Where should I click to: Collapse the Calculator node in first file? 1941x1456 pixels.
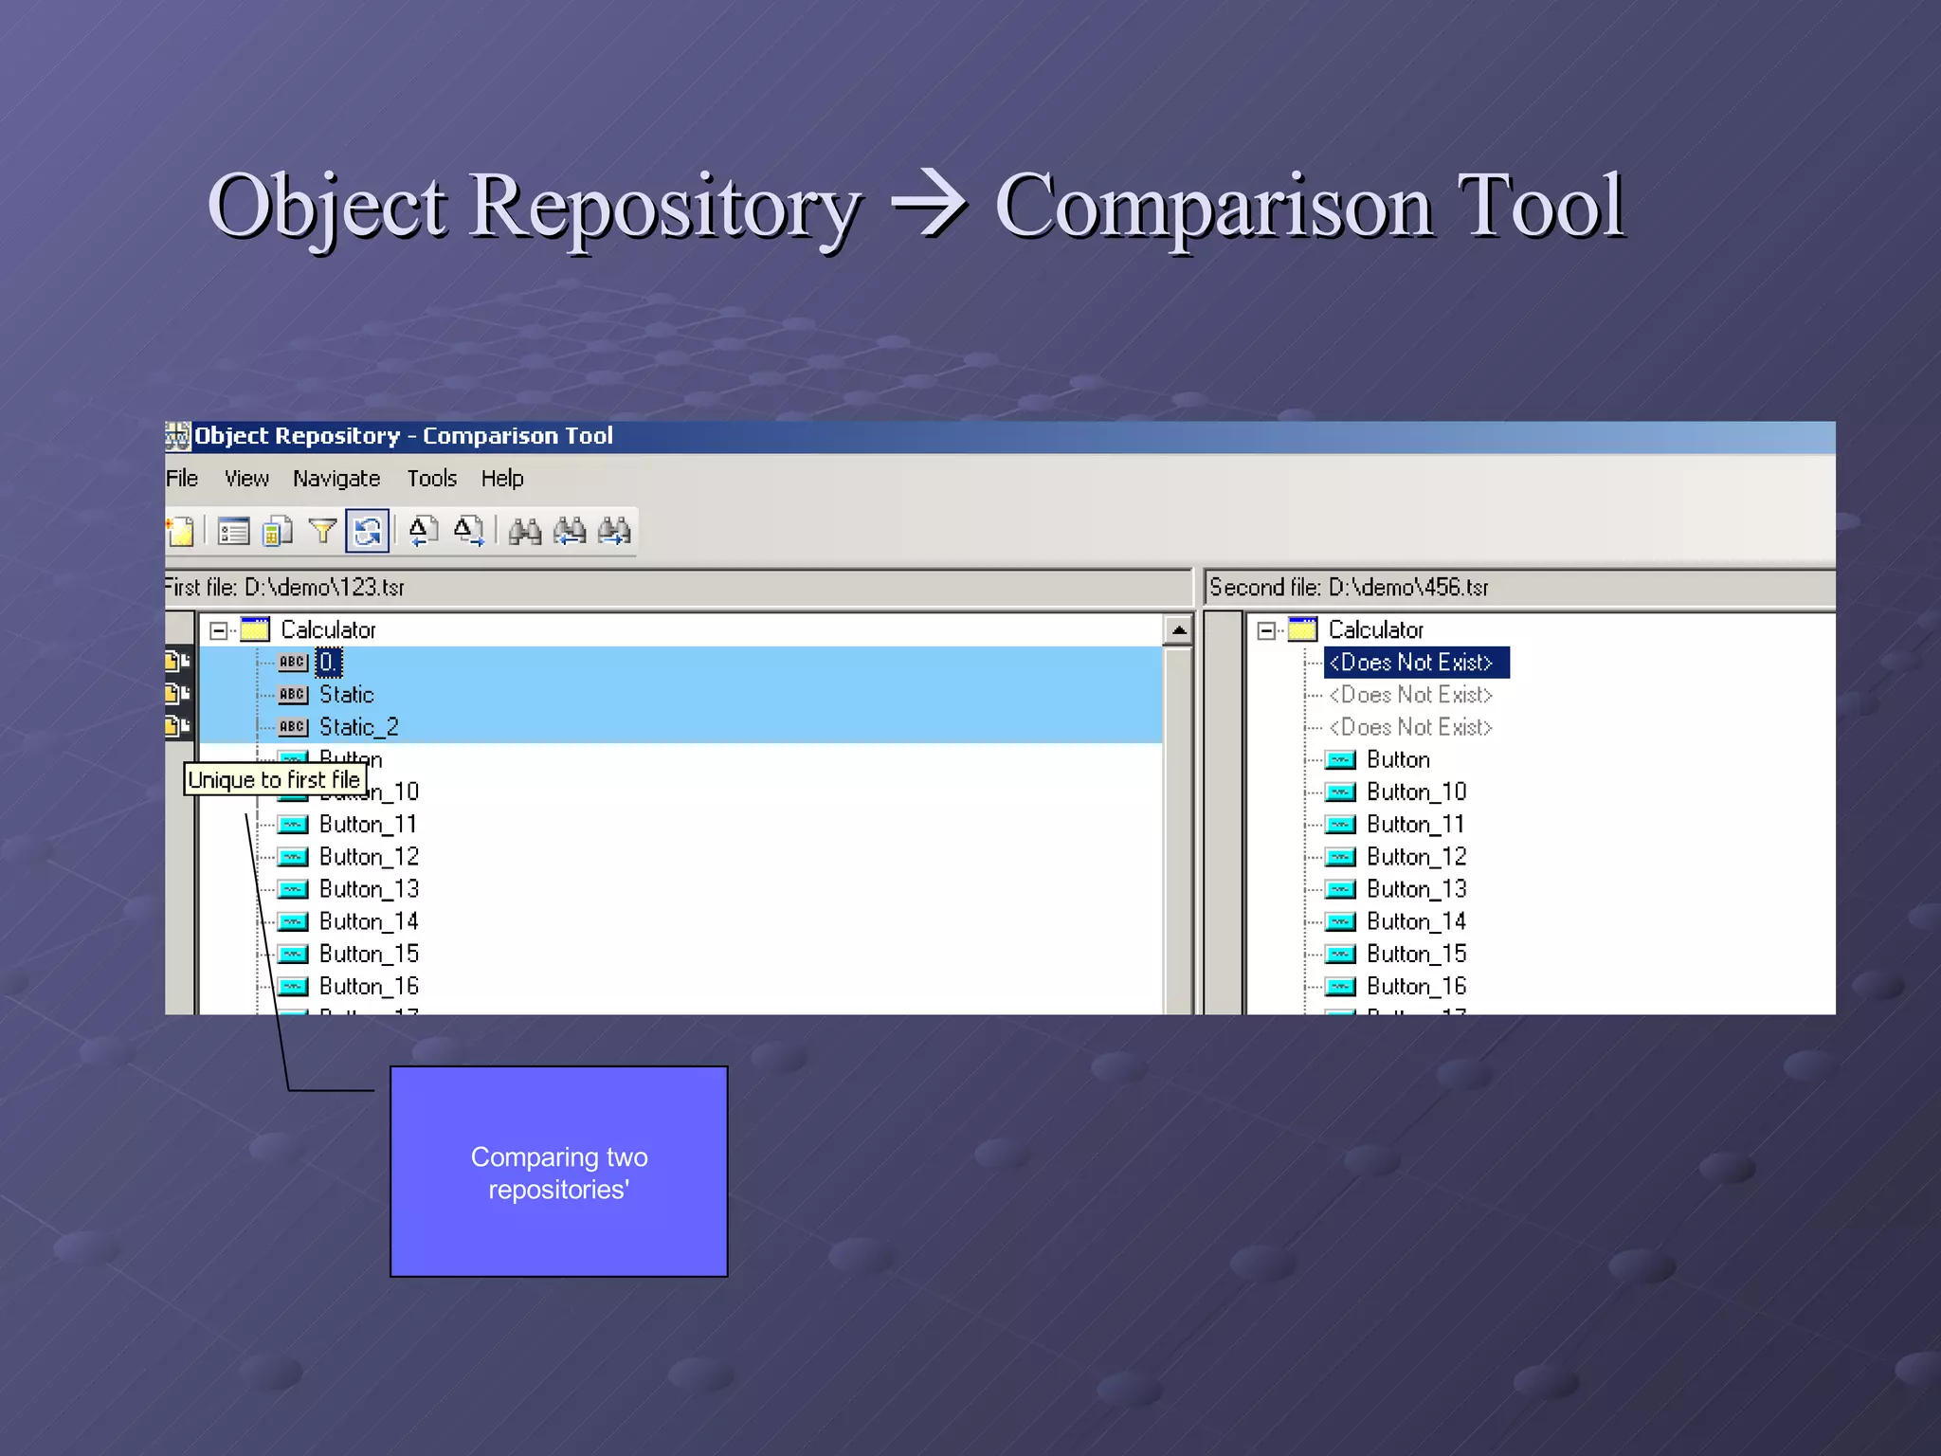[x=219, y=630]
